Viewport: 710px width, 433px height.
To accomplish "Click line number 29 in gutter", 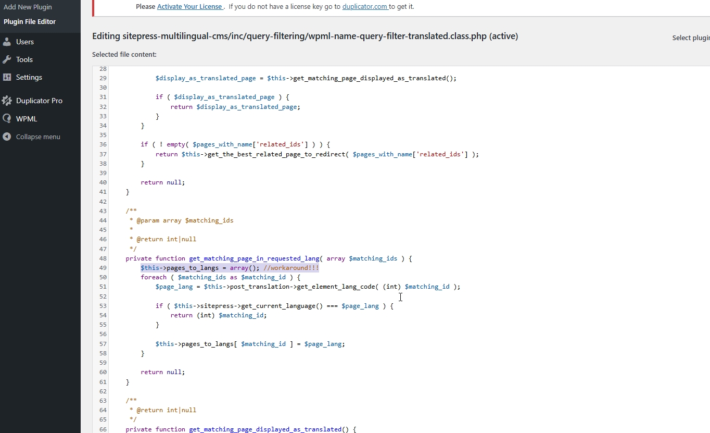I will point(103,78).
